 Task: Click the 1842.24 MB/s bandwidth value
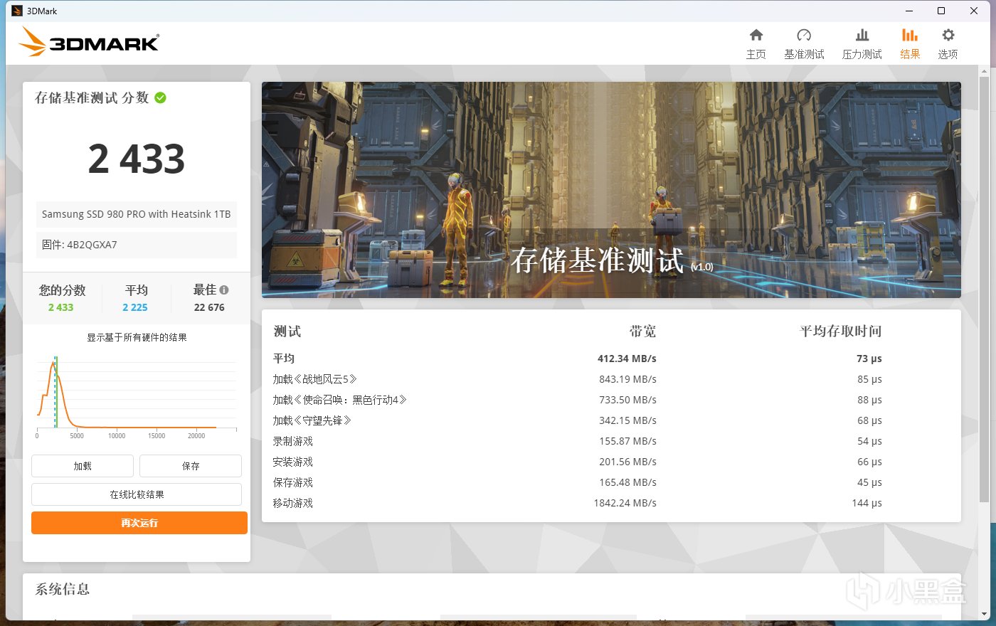point(625,503)
